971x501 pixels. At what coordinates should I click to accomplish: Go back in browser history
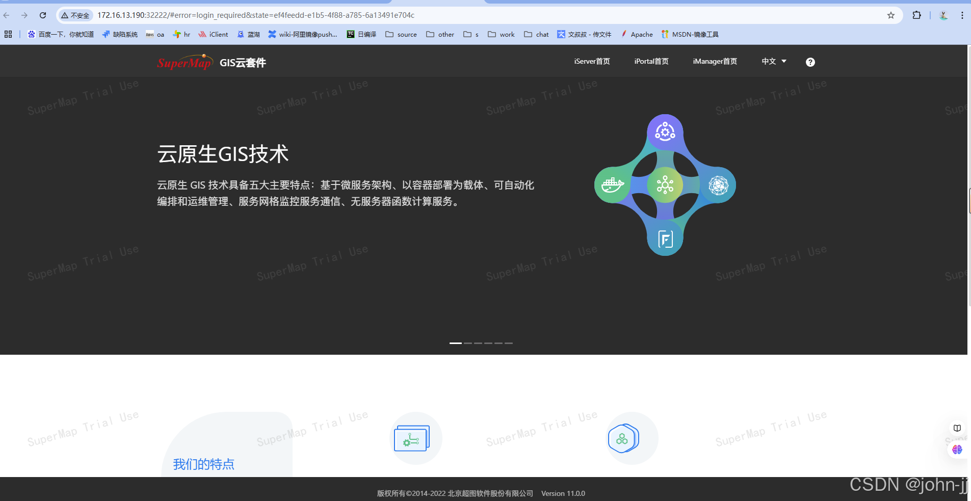click(7, 15)
